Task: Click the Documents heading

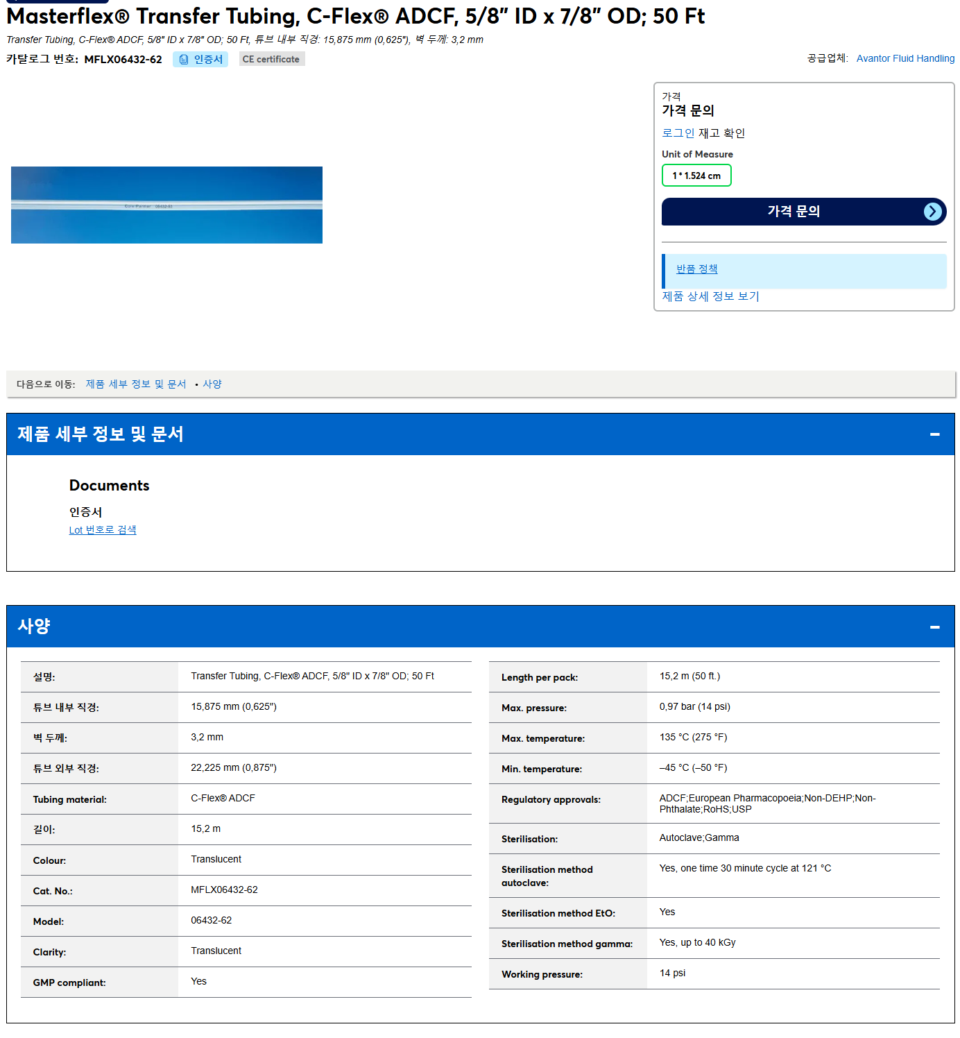Action: (110, 486)
